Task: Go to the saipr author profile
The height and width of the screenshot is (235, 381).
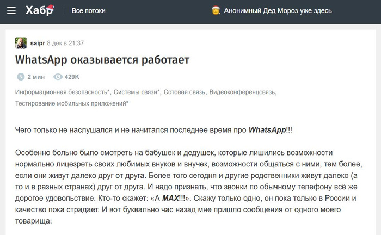Action: pos(37,43)
